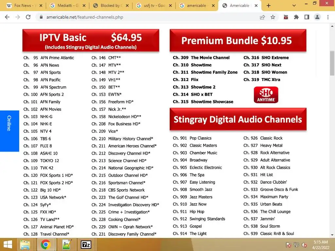Open the blue Online chat tab
The height and width of the screenshot is (251, 335).
coord(9,131)
